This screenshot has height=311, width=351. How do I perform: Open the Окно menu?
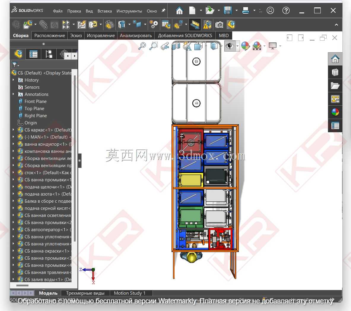152,11
